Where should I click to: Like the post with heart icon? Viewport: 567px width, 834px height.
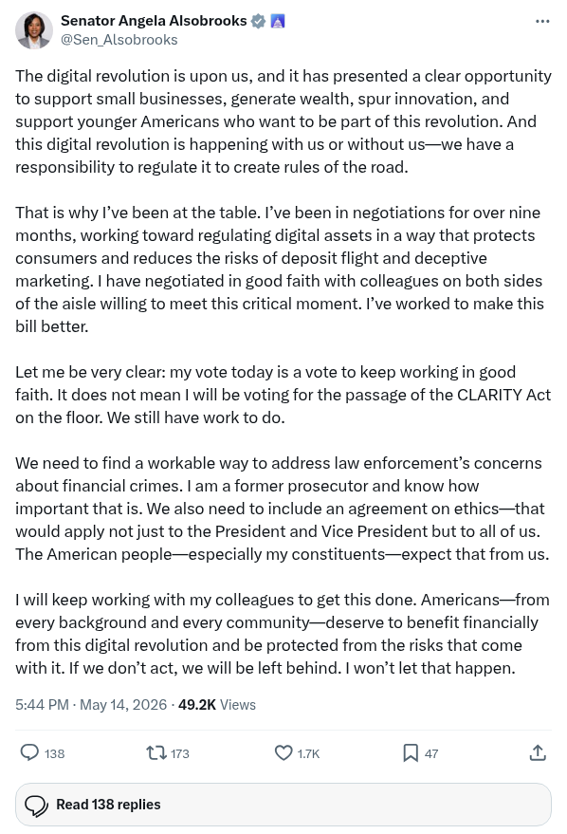pos(283,752)
